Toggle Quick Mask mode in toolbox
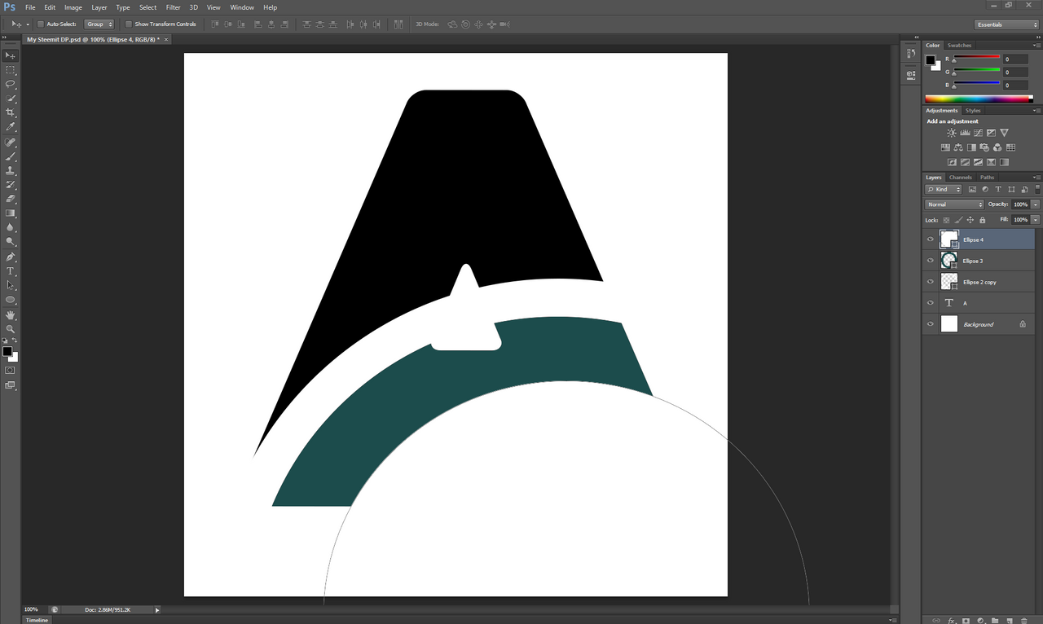The height and width of the screenshot is (624, 1043). [11, 371]
